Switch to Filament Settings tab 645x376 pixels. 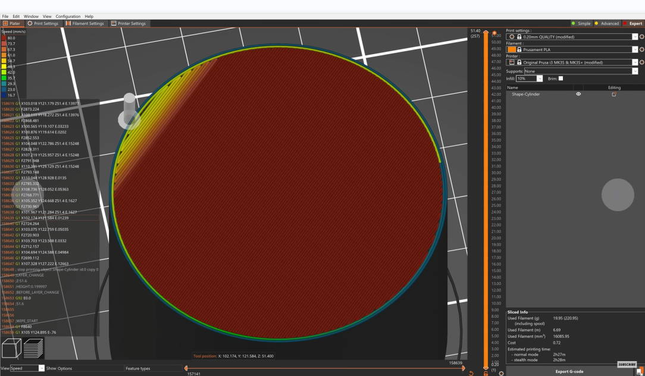pos(84,23)
